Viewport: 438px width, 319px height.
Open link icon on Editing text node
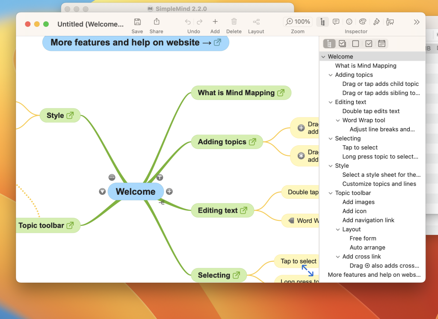tap(243, 210)
